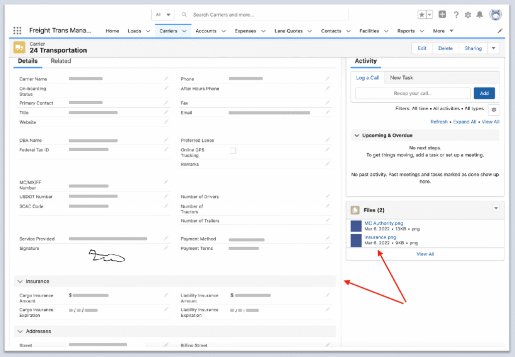Open the App Launcher grid icon
Image resolution: width=515 pixels, height=357 pixels.
click(18, 31)
